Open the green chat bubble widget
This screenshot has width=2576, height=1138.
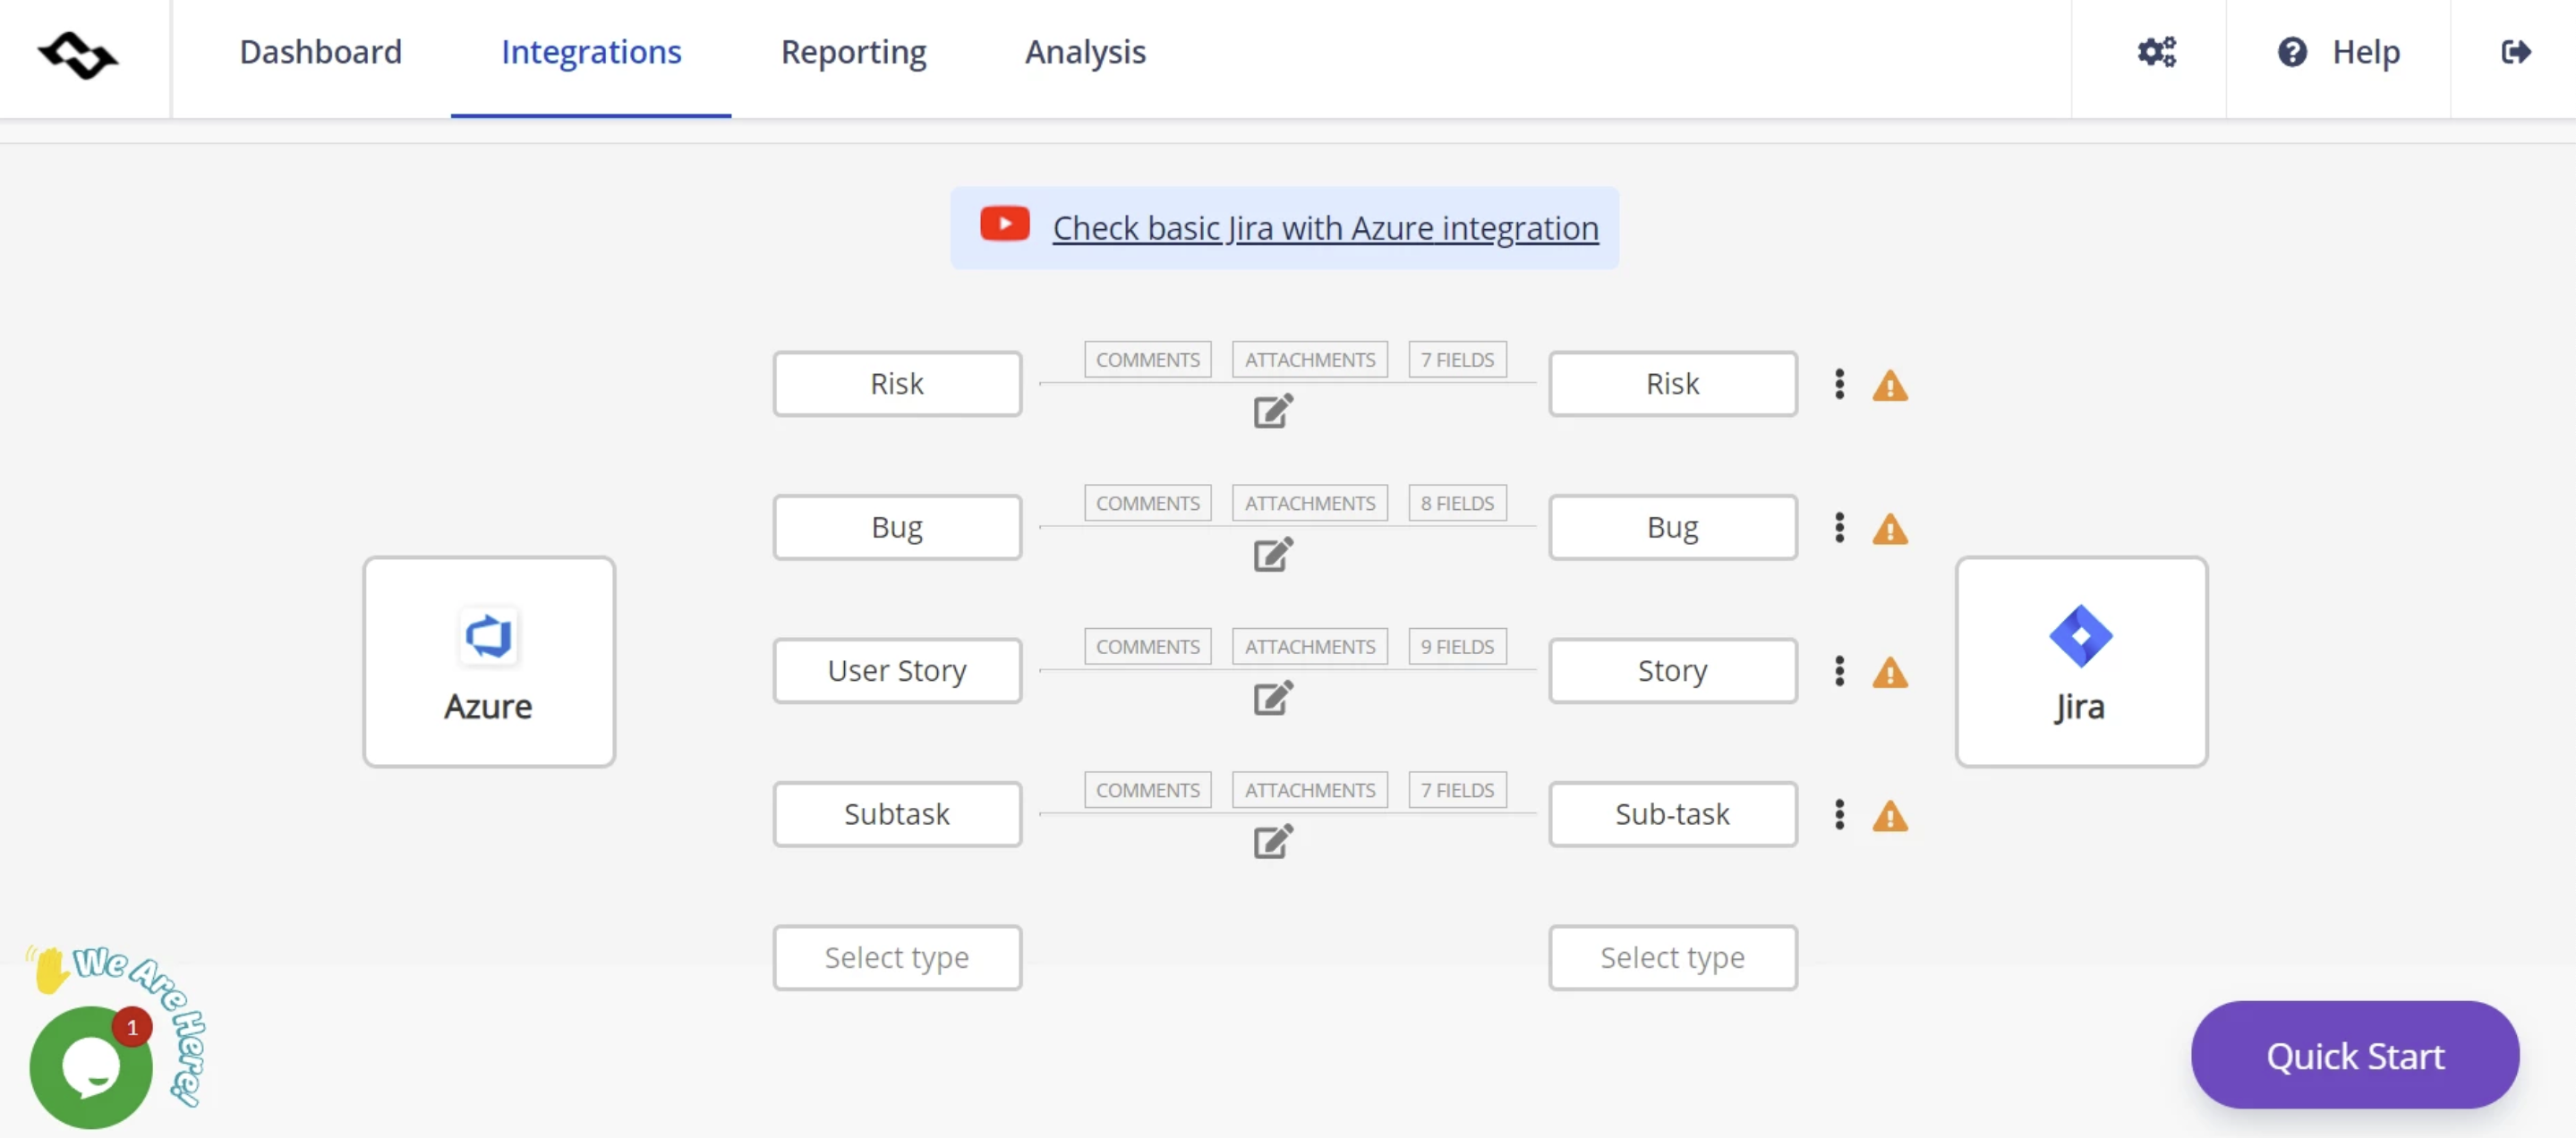point(91,1067)
